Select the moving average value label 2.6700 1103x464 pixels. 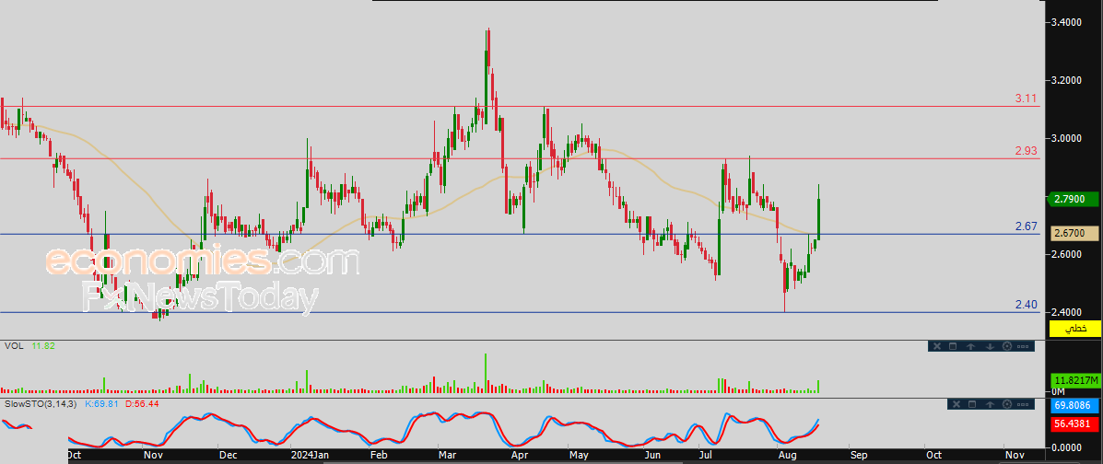[1074, 233]
